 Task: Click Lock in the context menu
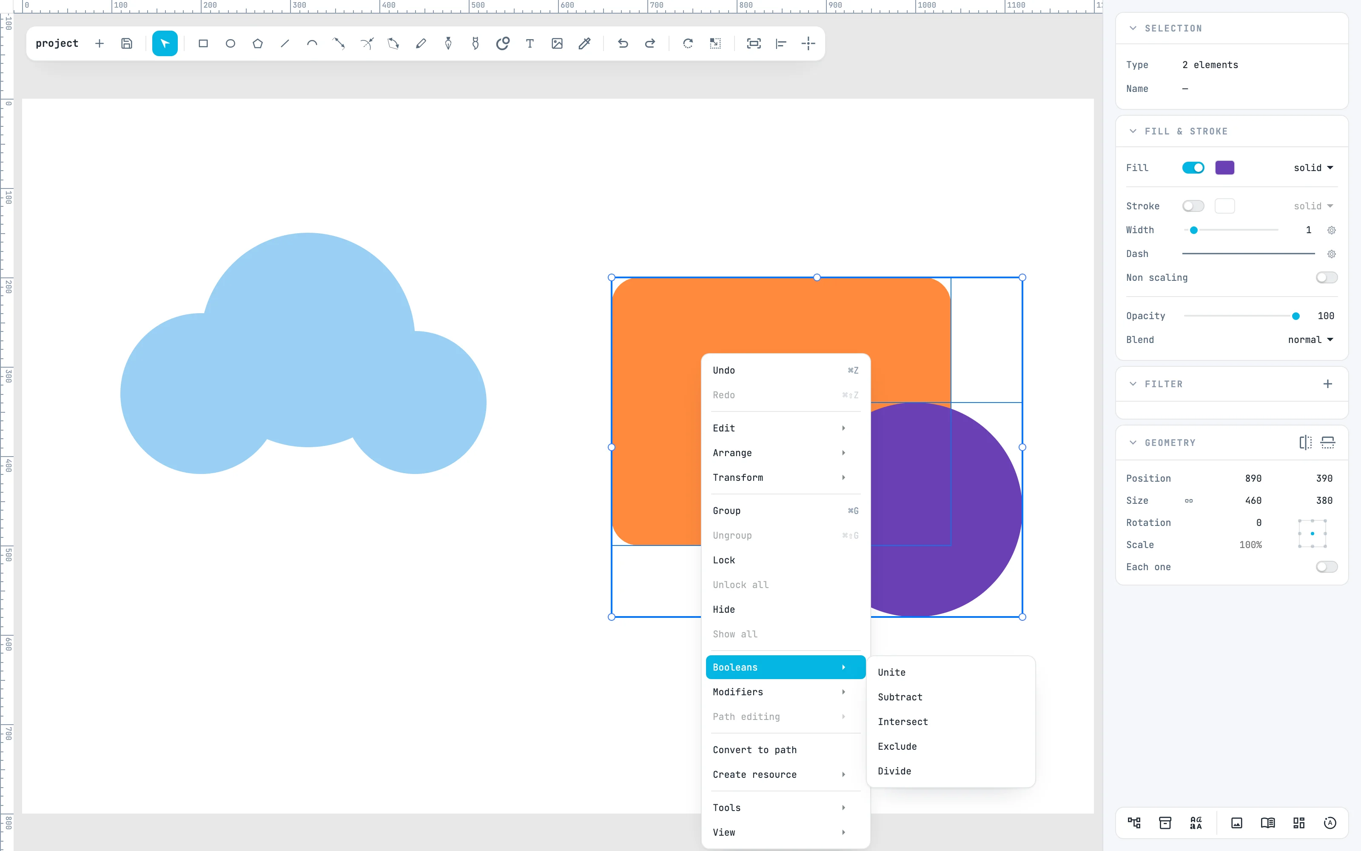[x=785, y=560]
